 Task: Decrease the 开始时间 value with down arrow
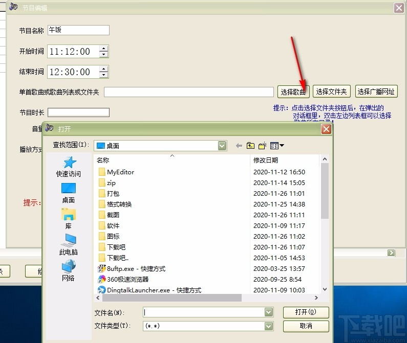tap(104, 54)
